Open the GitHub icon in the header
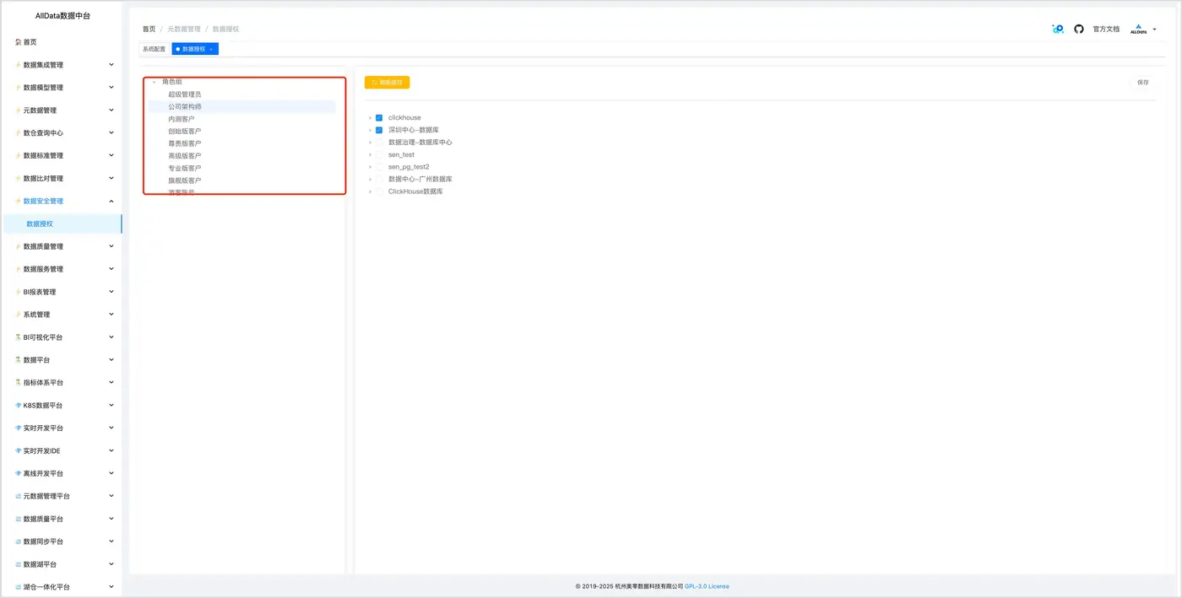 tap(1079, 29)
